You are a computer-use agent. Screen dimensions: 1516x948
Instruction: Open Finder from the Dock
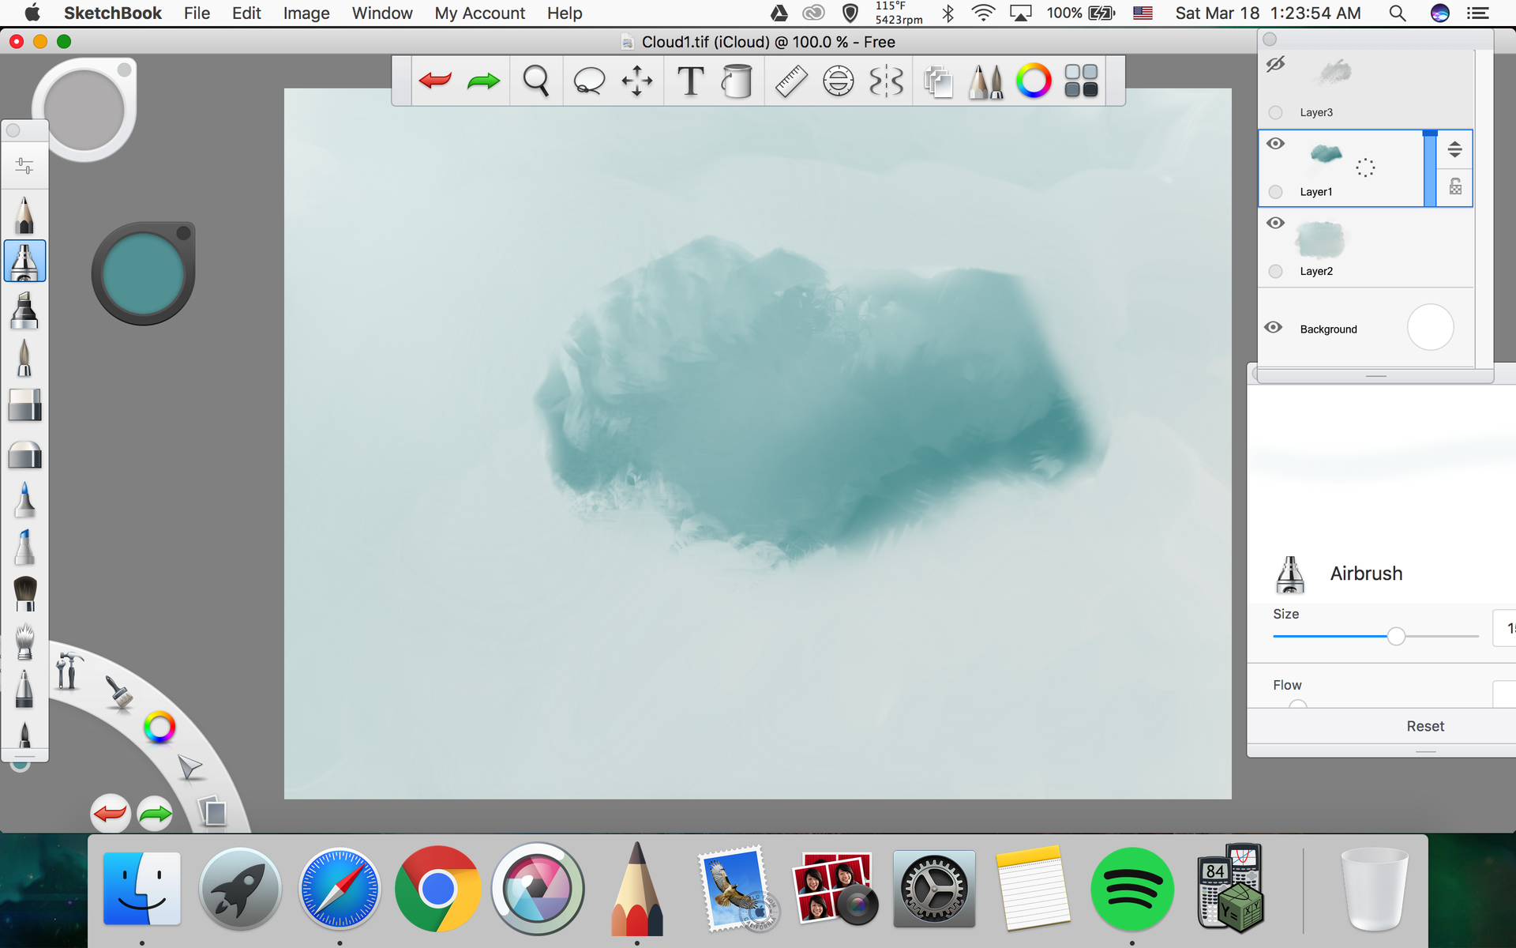pyautogui.click(x=142, y=888)
